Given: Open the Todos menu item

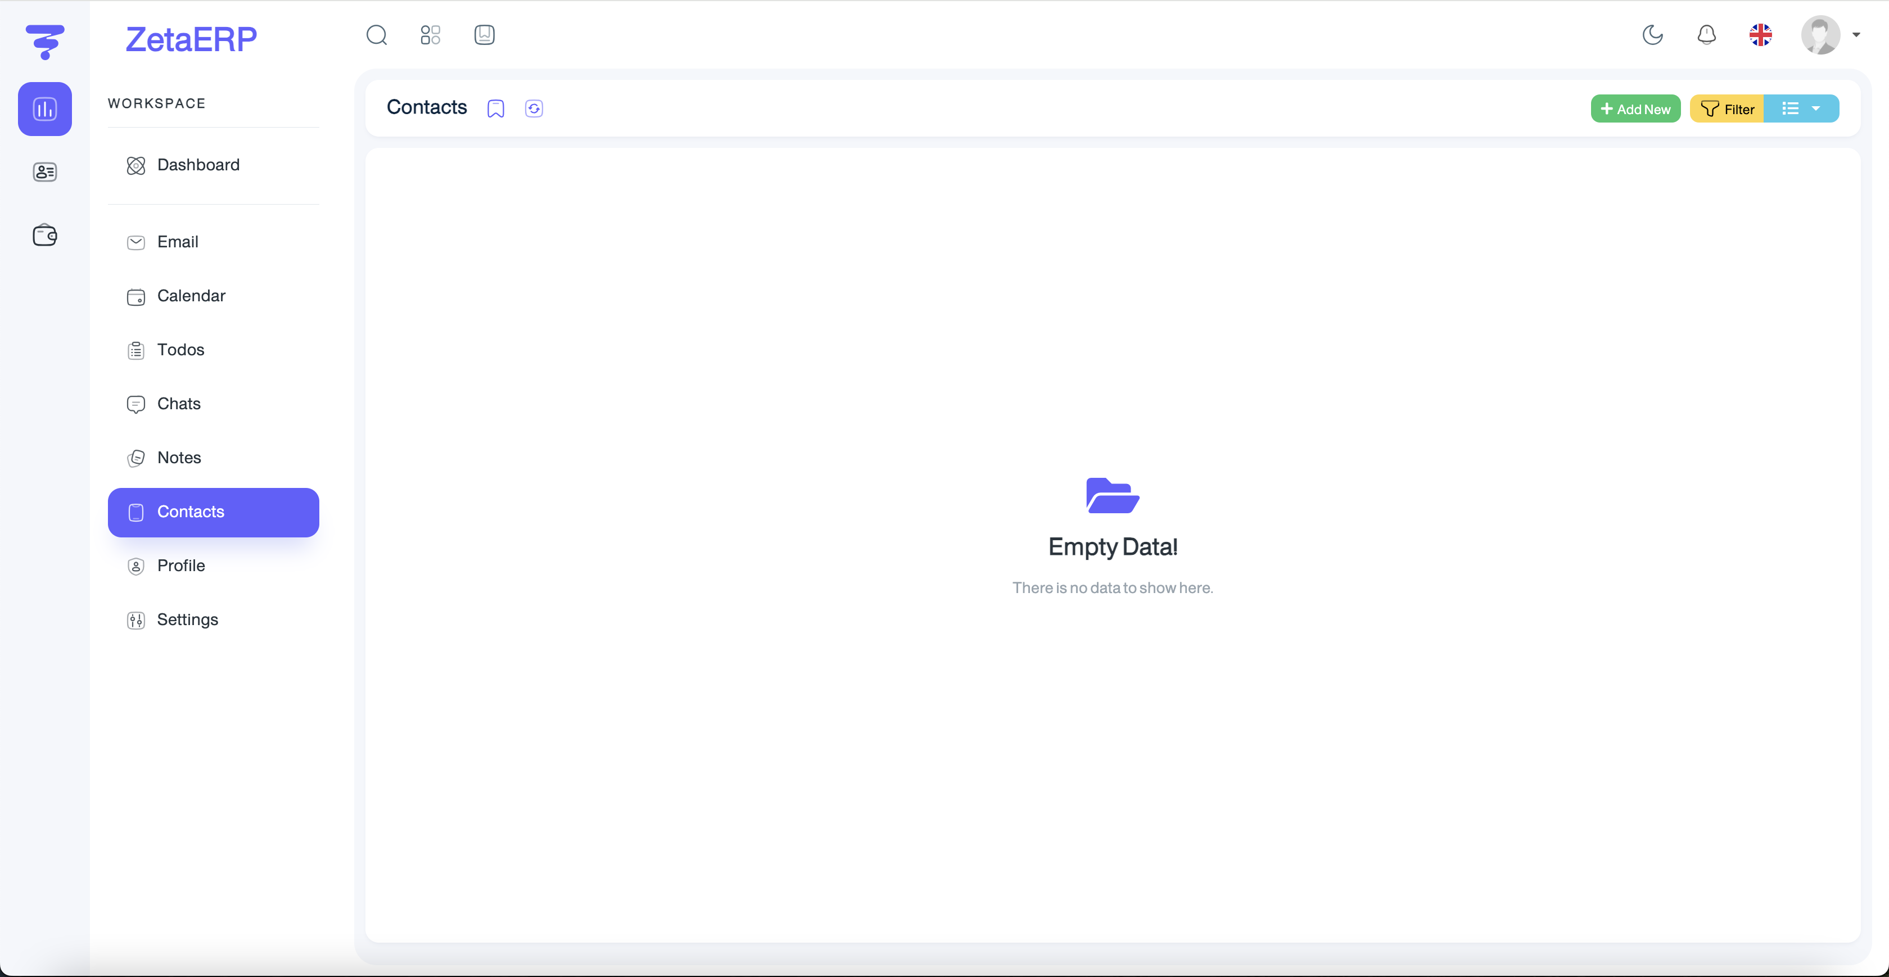Looking at the screenshot, I should coord(180,350).
